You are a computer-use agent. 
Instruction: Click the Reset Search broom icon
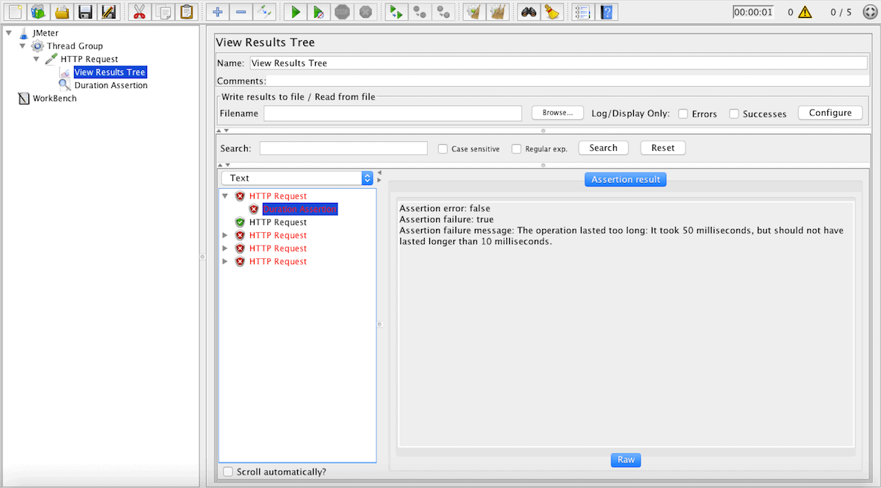(x=552, y=12)
